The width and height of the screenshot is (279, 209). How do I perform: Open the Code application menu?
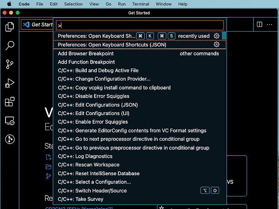coord(24,4)
